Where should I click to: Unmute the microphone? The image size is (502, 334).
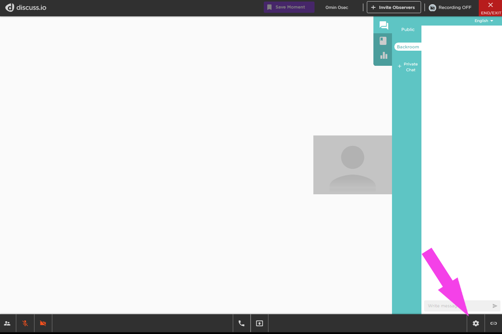(25, 323)
